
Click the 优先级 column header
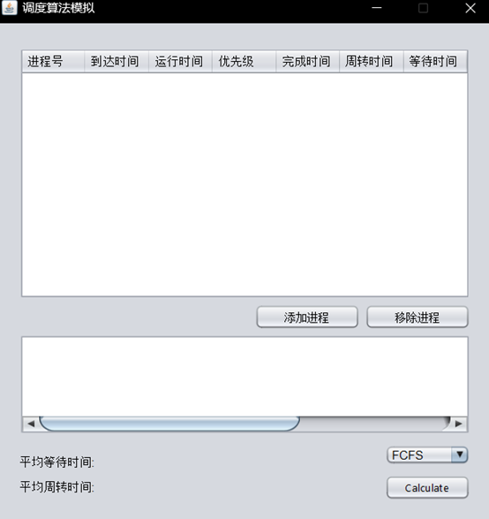pos(244,62)
